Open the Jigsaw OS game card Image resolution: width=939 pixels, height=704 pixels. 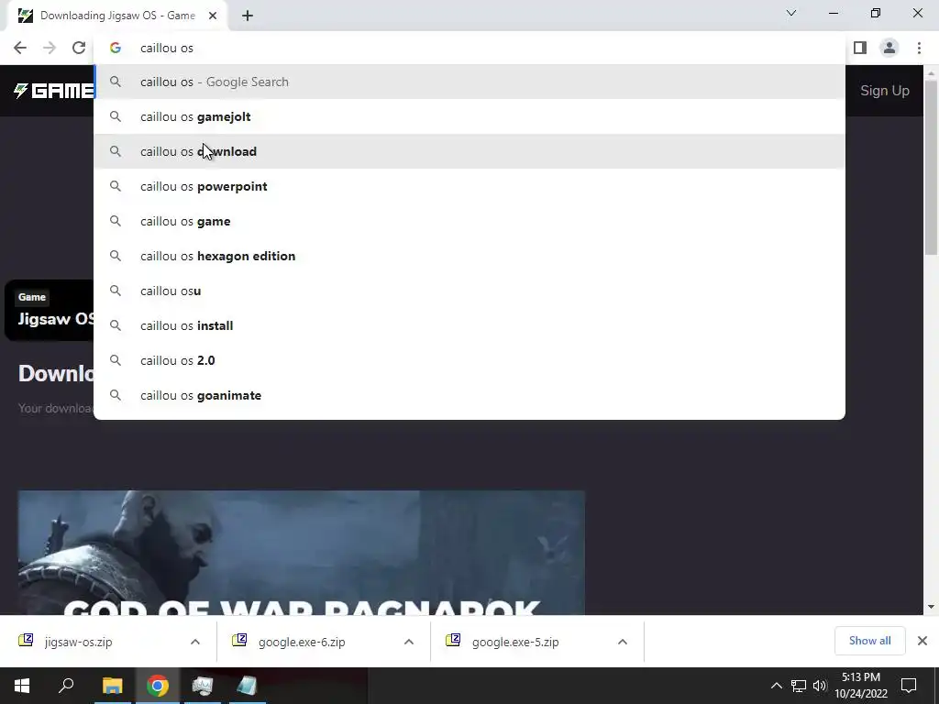pos(50,310)
